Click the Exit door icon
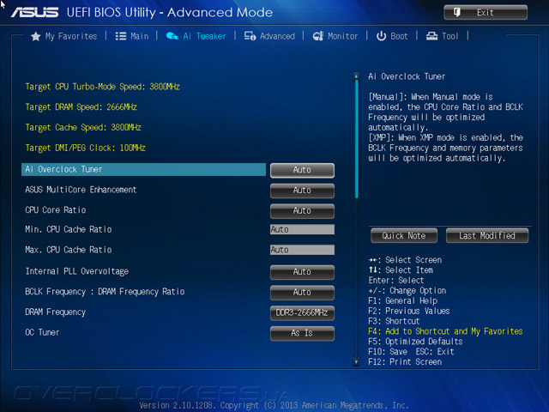 point(457,13)
